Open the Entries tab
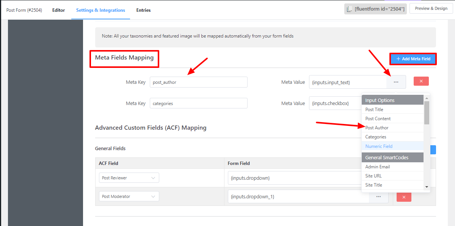The width and height of the screenshot is (455, 226). pyautogui.click(x=143, y=10)
